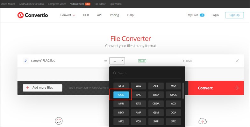Select VOX format
The image size is (250, 127).
coord(139,121)
